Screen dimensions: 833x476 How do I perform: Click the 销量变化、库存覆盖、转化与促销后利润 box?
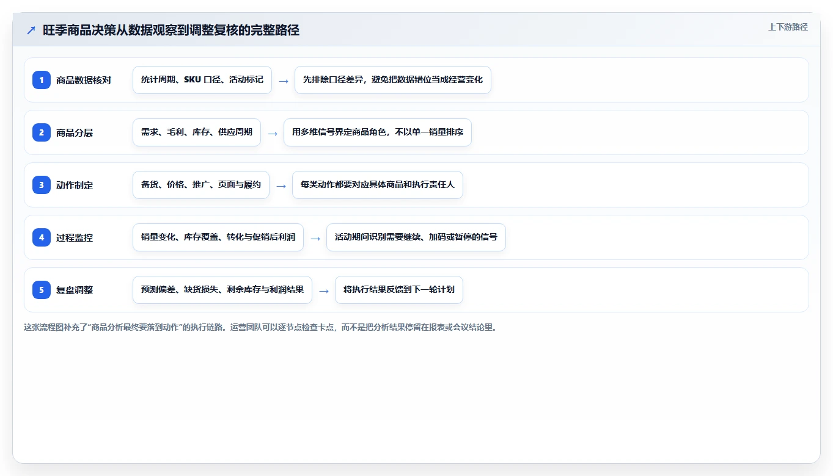click(x=218, y=237)
